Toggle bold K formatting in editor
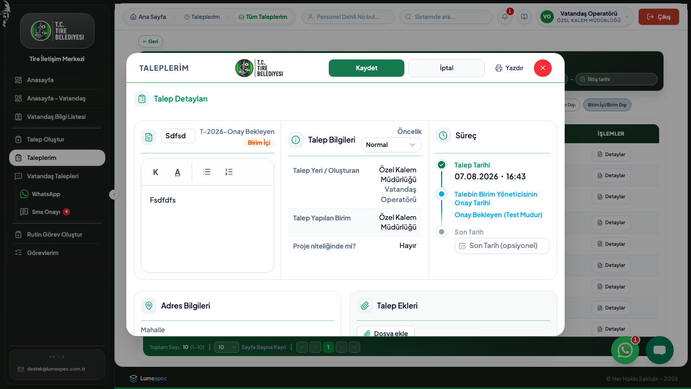 155,172
